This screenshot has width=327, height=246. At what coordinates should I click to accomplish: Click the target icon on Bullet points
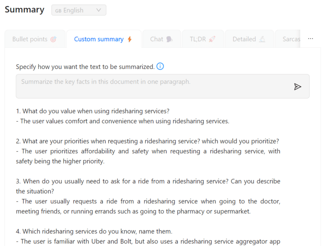click(53, 39)
